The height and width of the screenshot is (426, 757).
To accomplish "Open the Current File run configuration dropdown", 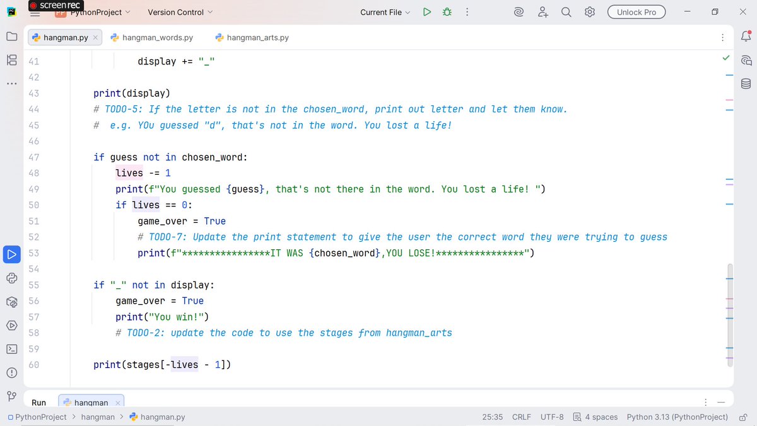I will tap(385, 12).
